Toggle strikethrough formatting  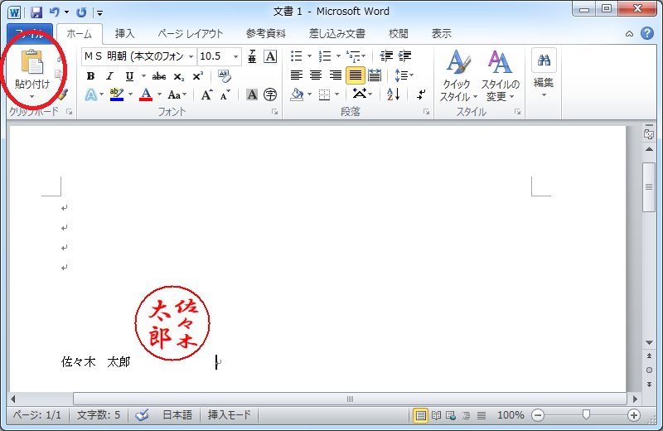[159, 76]
